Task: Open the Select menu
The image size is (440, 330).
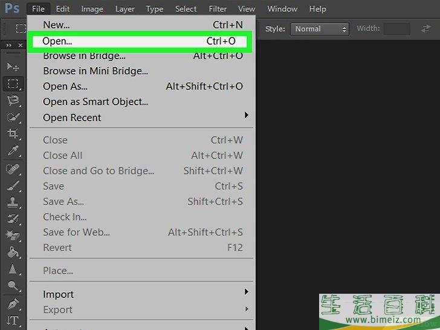Action: (x=186, y=9)
